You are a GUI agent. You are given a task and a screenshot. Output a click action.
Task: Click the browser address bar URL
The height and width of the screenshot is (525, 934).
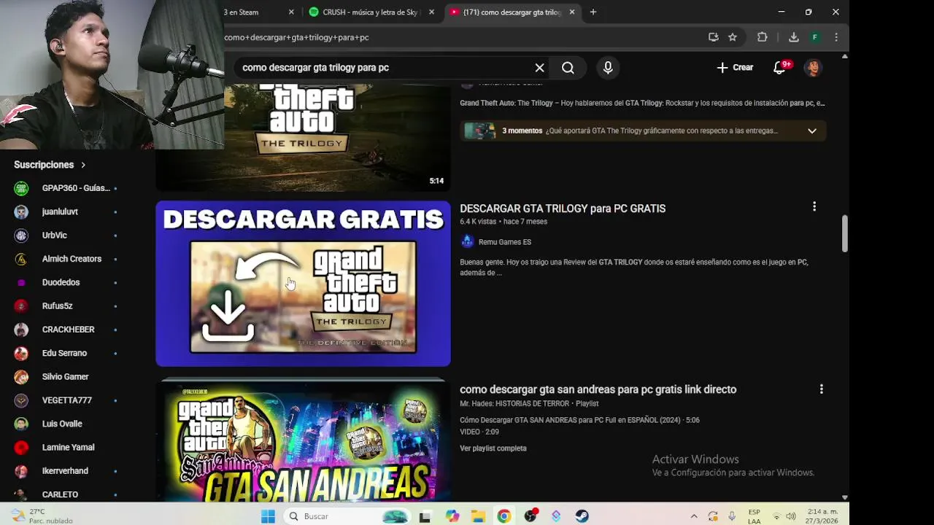point(296,37)
